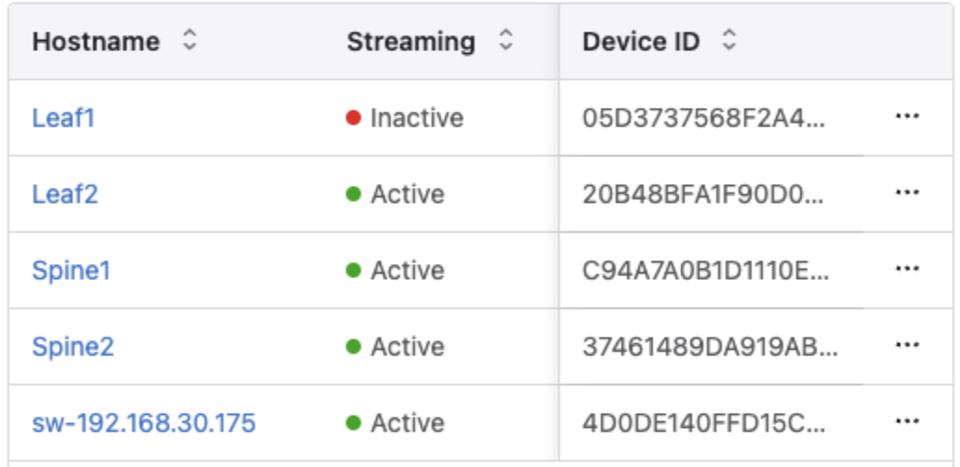Click the Streaming column sort arrows

click(505, 42)
